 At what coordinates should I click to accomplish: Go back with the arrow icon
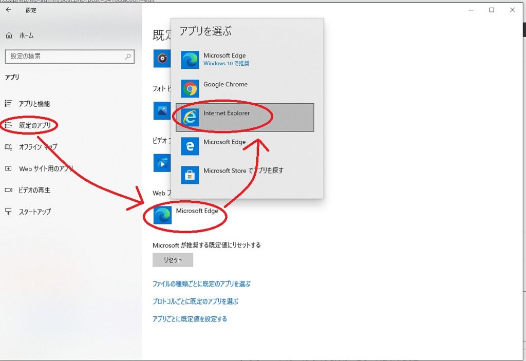coord(8,10)
